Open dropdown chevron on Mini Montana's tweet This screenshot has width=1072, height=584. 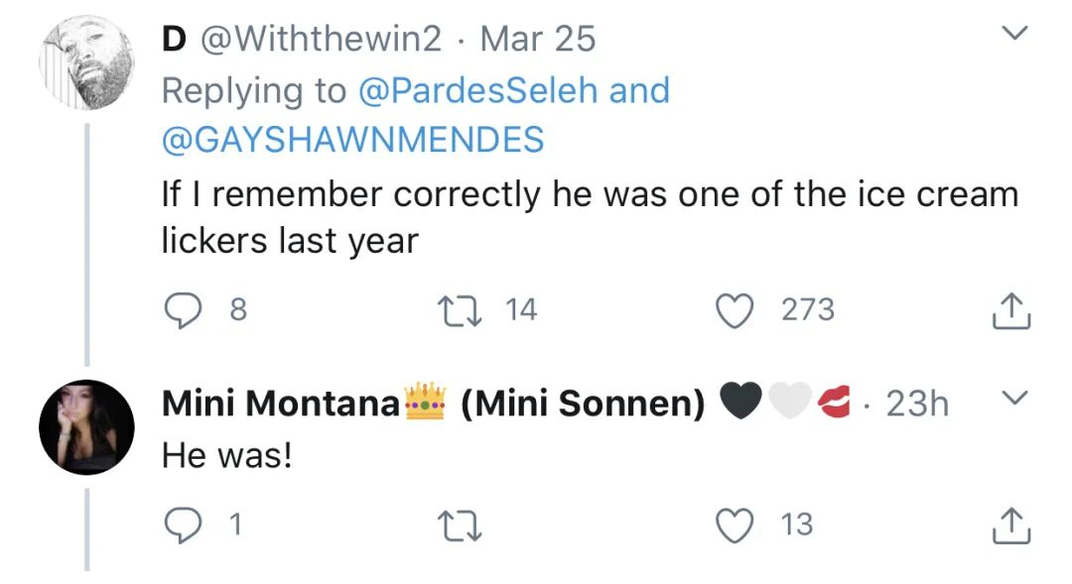[1012, 399]
